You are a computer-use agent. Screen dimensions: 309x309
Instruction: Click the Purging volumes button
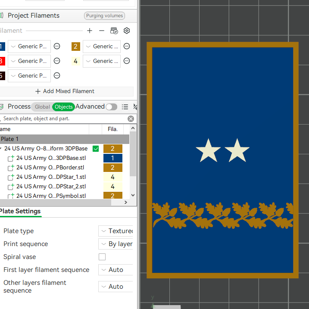[104, 16]
